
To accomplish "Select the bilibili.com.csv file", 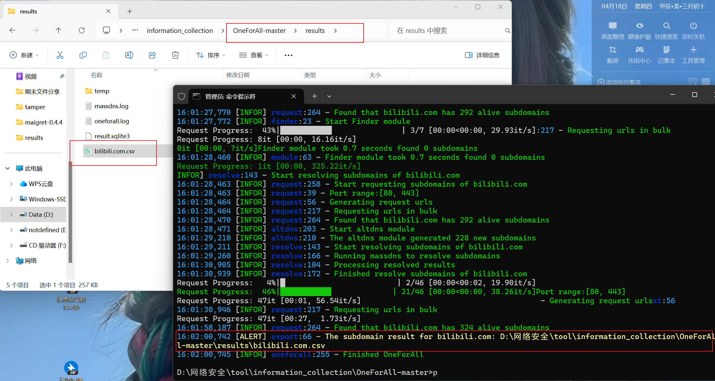I will [x=114, y=151].
